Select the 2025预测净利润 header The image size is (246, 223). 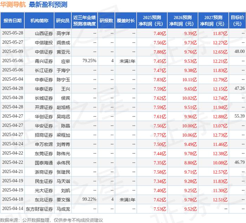click(152, 20)
